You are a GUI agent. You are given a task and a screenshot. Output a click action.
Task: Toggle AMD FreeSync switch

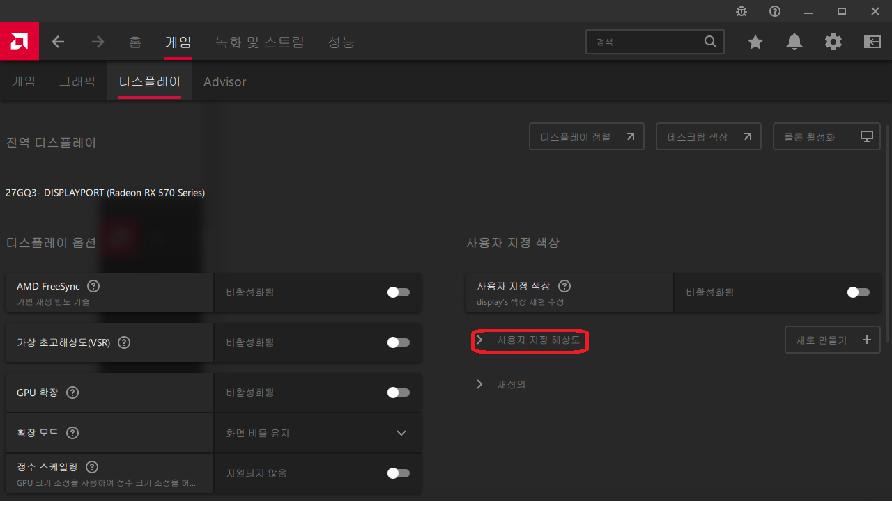(398, 292)
